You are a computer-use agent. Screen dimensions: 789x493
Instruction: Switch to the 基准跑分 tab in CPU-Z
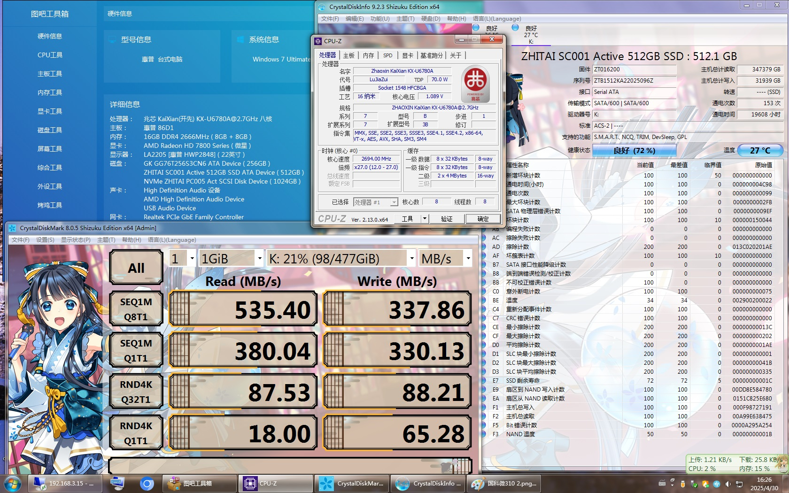point(432,55)
